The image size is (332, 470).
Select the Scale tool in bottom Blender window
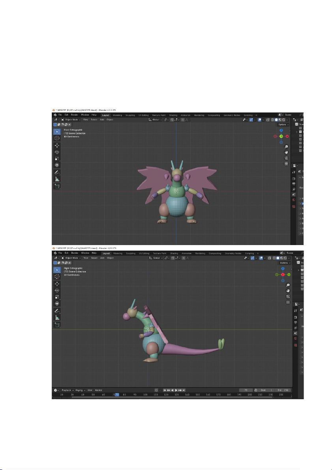tap(57, 297)
